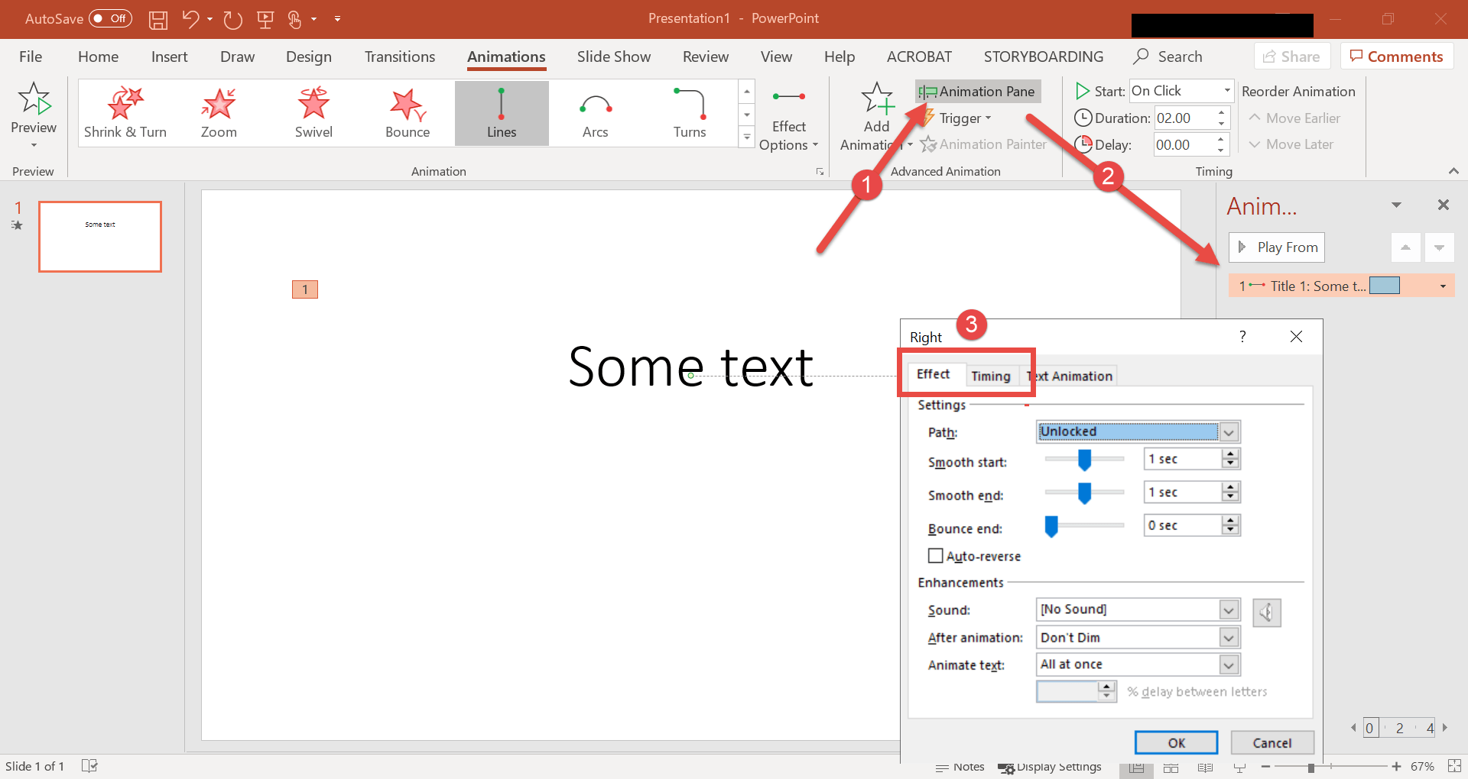1468x779 pixels.
Task: Toggle the AutoSave switch
Action: 110,18
